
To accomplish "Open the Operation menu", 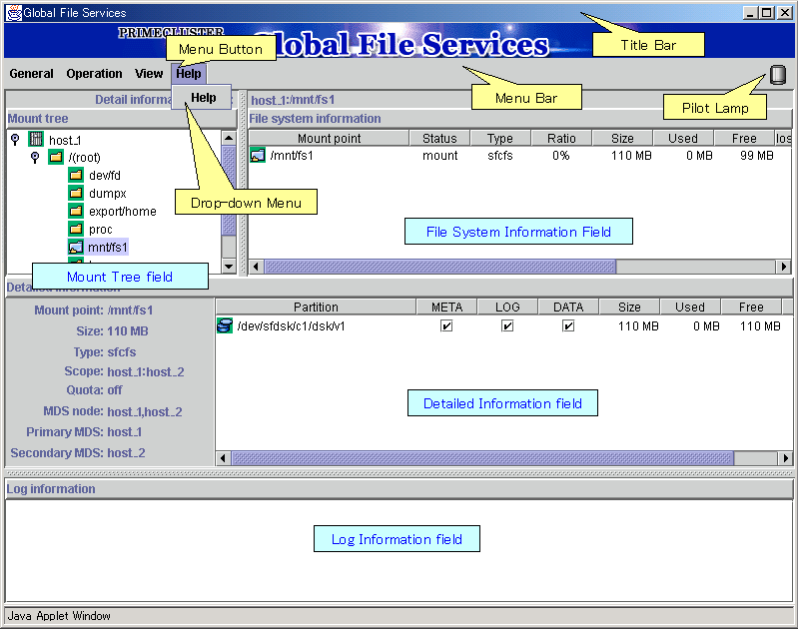I will coord(94,74).
